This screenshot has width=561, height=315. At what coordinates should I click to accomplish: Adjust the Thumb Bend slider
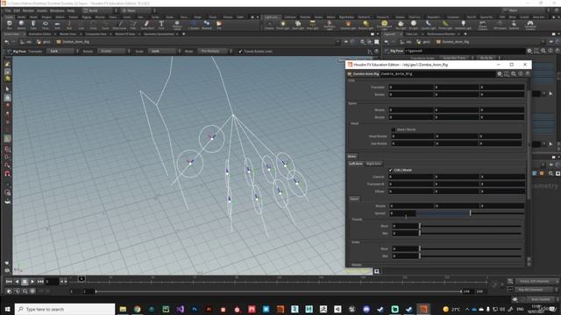471,226
